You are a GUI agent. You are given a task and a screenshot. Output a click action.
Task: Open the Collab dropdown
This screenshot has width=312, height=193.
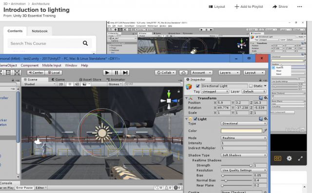(166, 73)
